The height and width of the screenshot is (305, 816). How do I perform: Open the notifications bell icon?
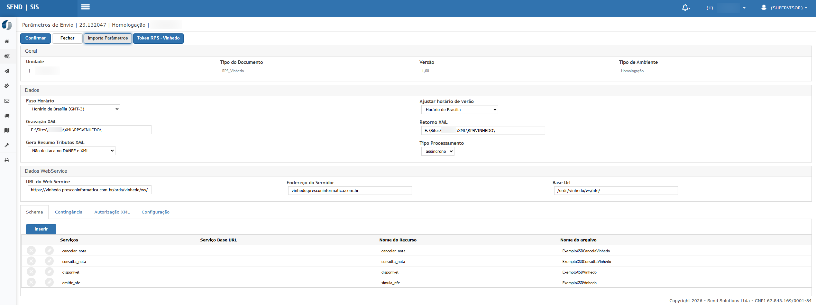(685, 8)
